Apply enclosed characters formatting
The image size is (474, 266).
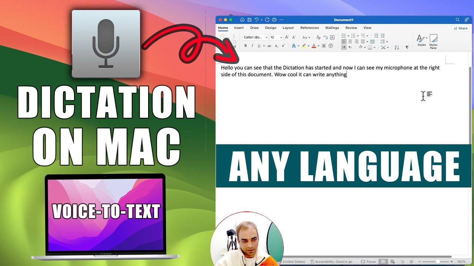click(331, 46)
